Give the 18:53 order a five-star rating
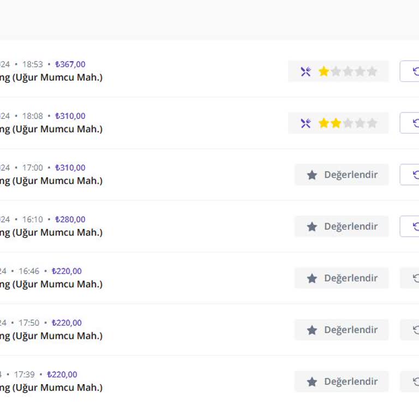 (372, 71)
